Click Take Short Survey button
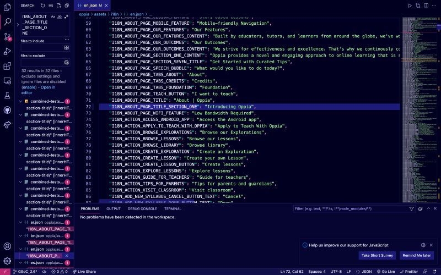441x275 pixels. click(377, 255)
